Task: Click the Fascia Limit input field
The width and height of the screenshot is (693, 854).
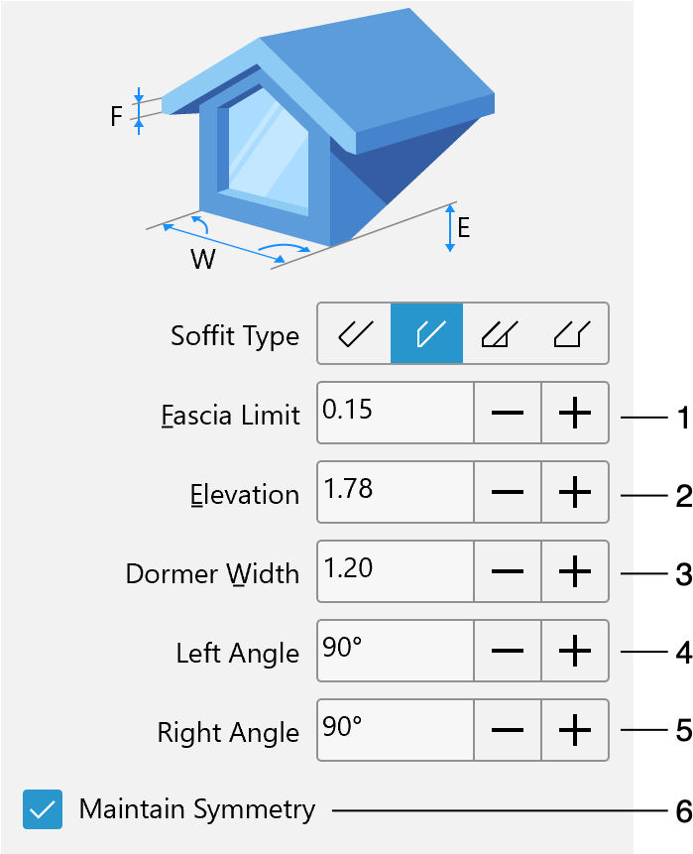Action: (396, 413)
